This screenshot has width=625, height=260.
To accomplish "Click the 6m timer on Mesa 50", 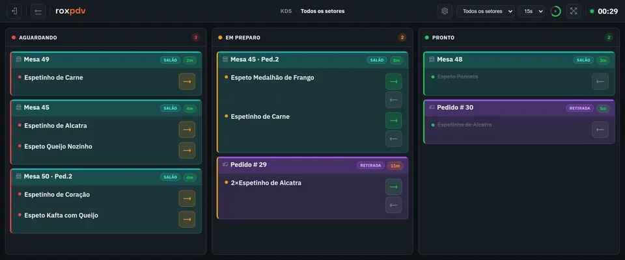I will pyautogui.click(x=190, y=177).
